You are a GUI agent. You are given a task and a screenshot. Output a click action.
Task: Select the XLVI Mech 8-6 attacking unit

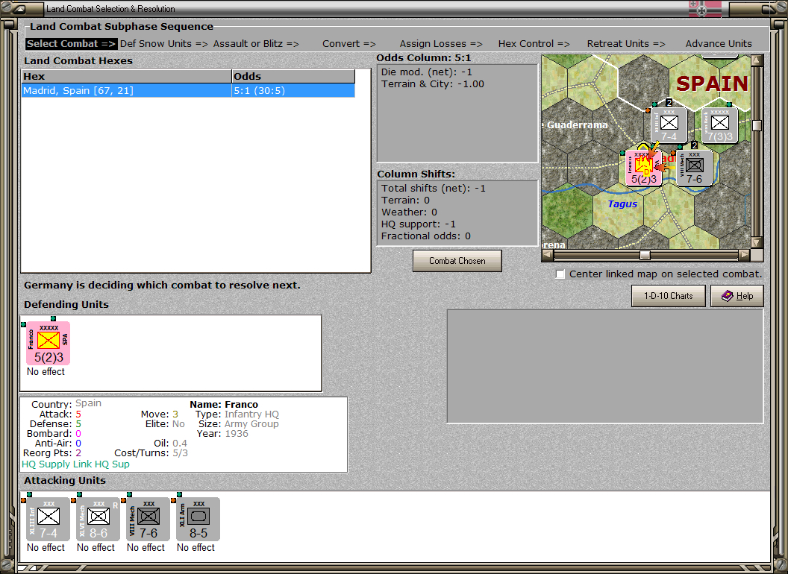click(x=98, y=519)
